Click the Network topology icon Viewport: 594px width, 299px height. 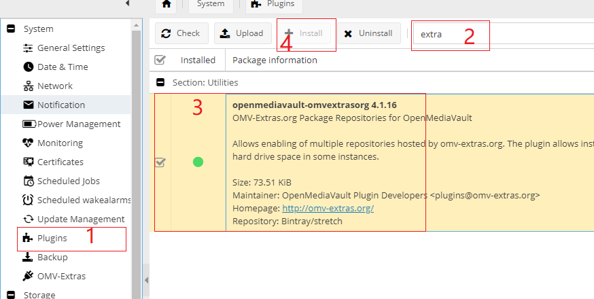(x=28, y=86)
